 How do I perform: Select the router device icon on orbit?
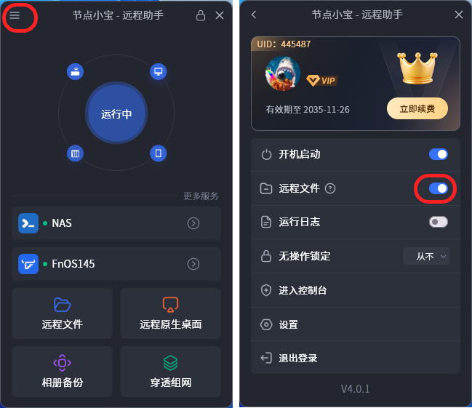(75, 72)
